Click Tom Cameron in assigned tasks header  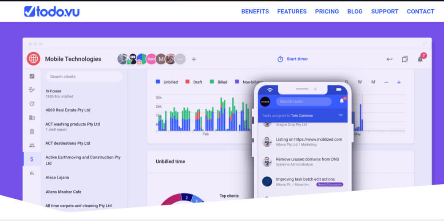pyautogui.click(x=302, y=115)
